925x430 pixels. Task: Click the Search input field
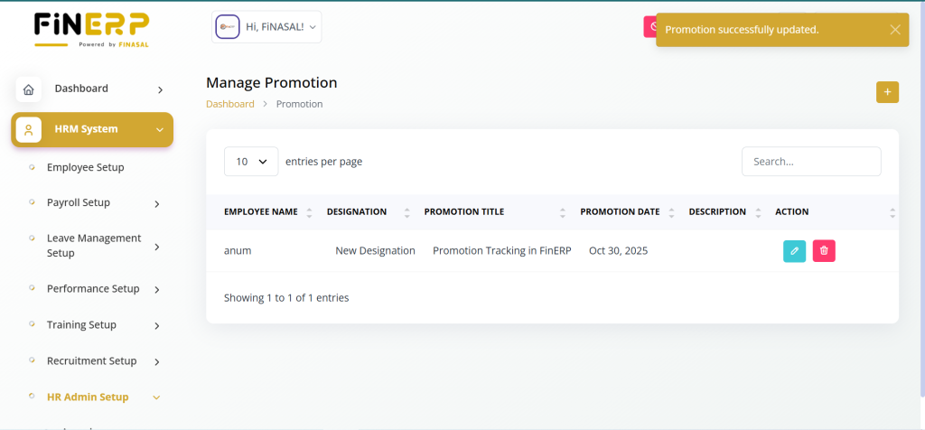coord(810,162)
